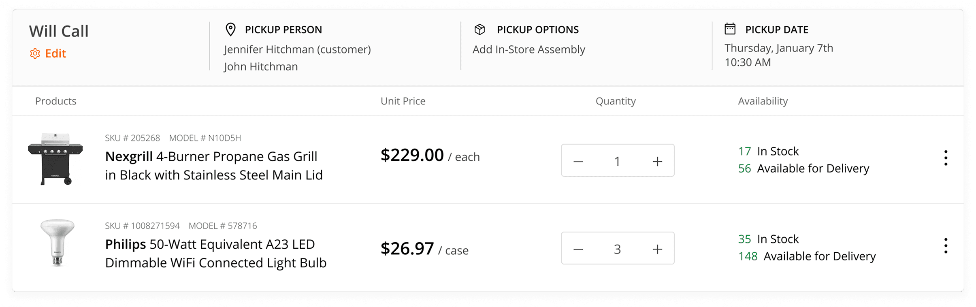
Task: Click pickup date Thursday, January 7th
Action: click(778, 48)
